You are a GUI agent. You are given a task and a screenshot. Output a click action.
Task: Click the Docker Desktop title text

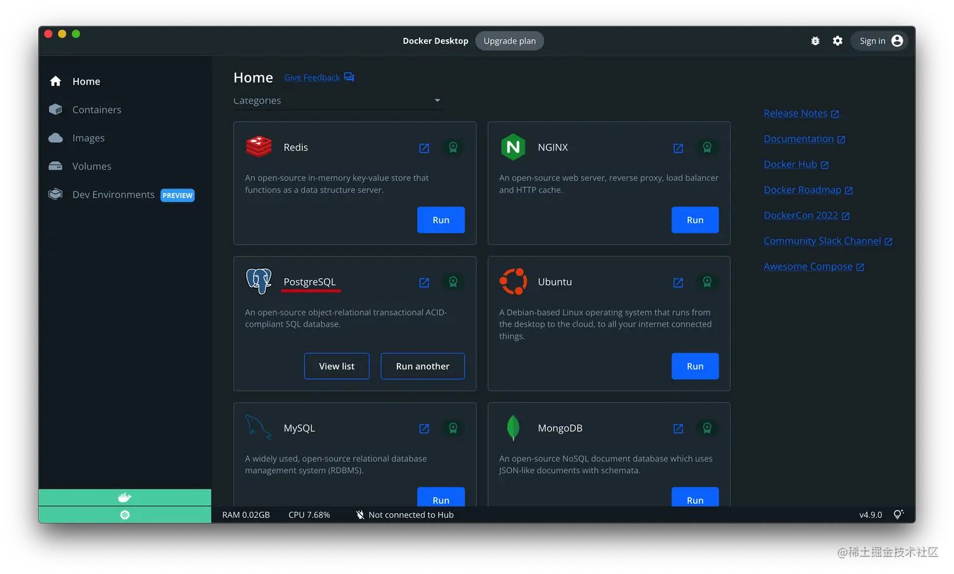click(x=435, y=41)
